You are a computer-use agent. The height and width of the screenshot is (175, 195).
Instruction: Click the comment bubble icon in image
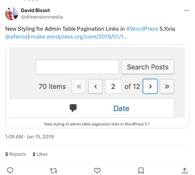tap(73, 108)
